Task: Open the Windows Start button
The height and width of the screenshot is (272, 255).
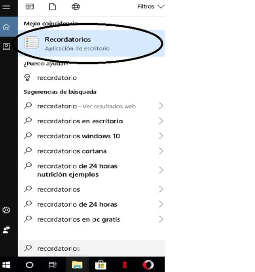Action: (6, 265)
